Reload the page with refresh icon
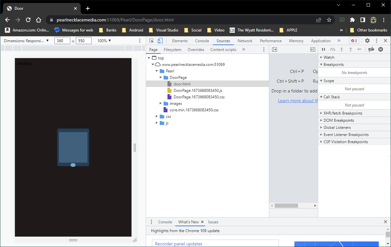The image size is (391, 247). [28, 20]
